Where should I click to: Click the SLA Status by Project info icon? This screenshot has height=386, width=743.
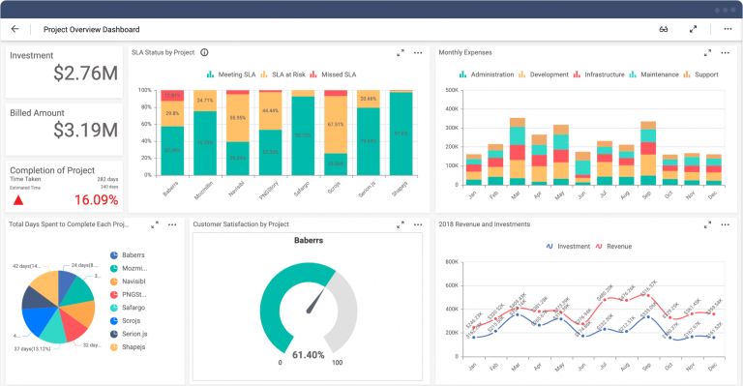tap(204, 52)
